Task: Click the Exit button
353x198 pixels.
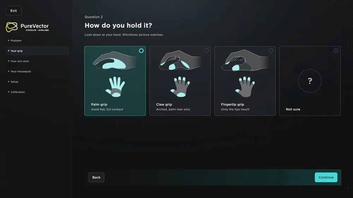Action: pyautogui.click(x=13, y=11)
